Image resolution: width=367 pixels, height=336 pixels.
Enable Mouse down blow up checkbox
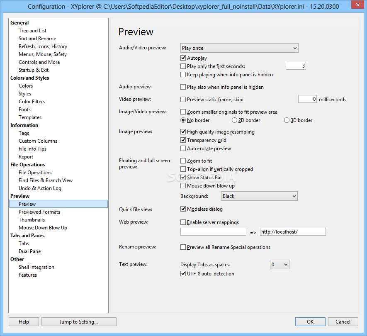pyautogui.click(x=183, y=186)
